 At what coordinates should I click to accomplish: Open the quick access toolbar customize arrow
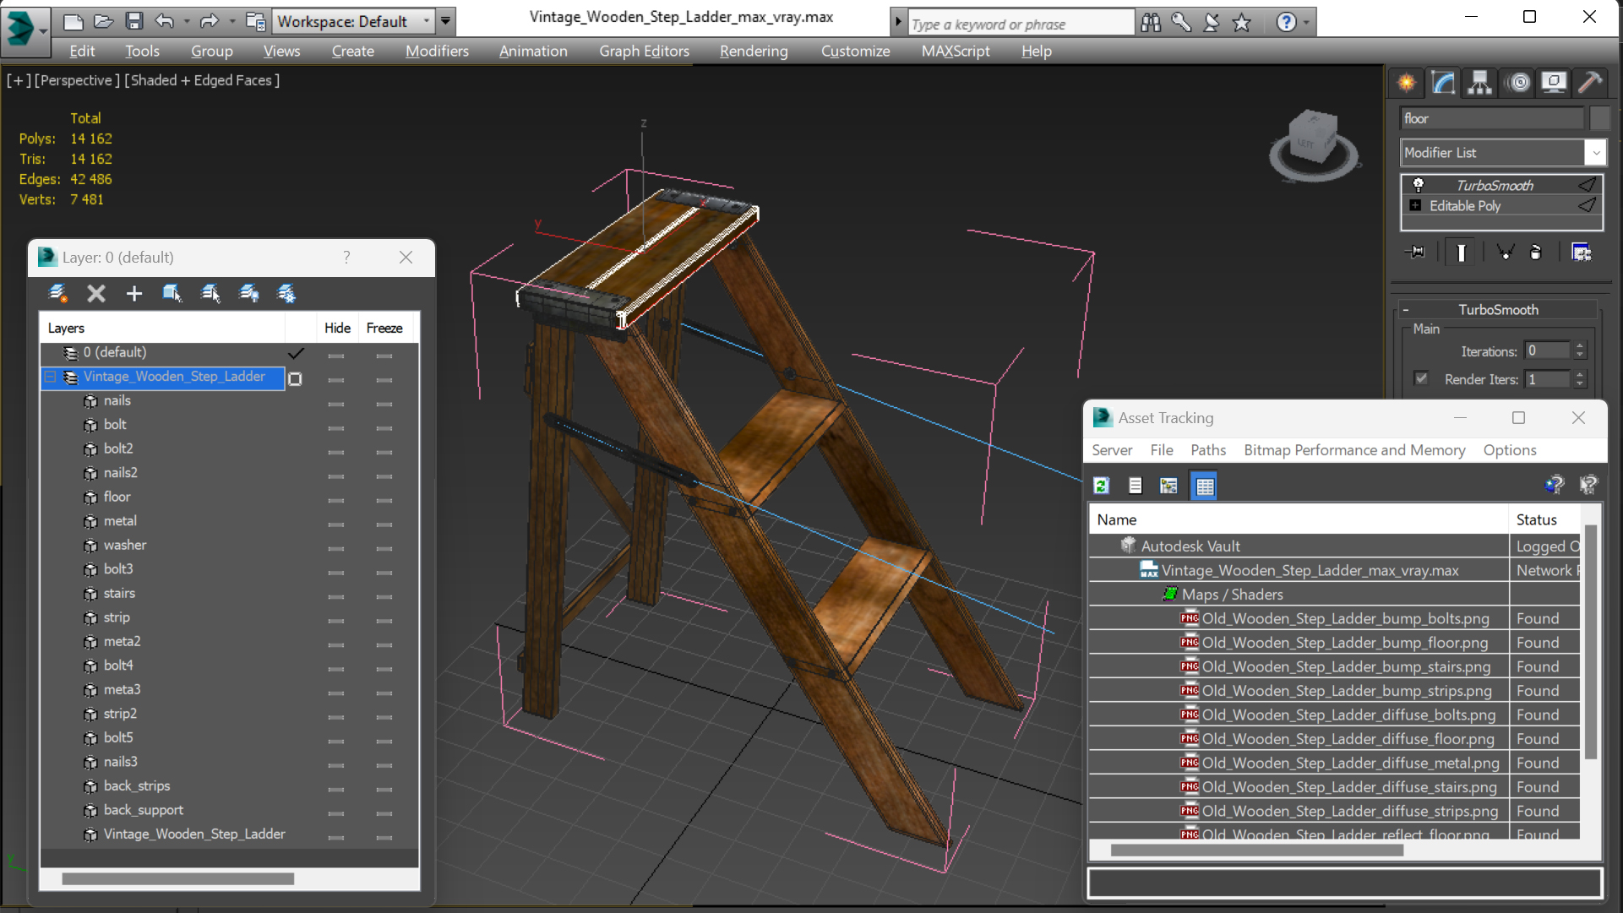(x=446, y=21)
